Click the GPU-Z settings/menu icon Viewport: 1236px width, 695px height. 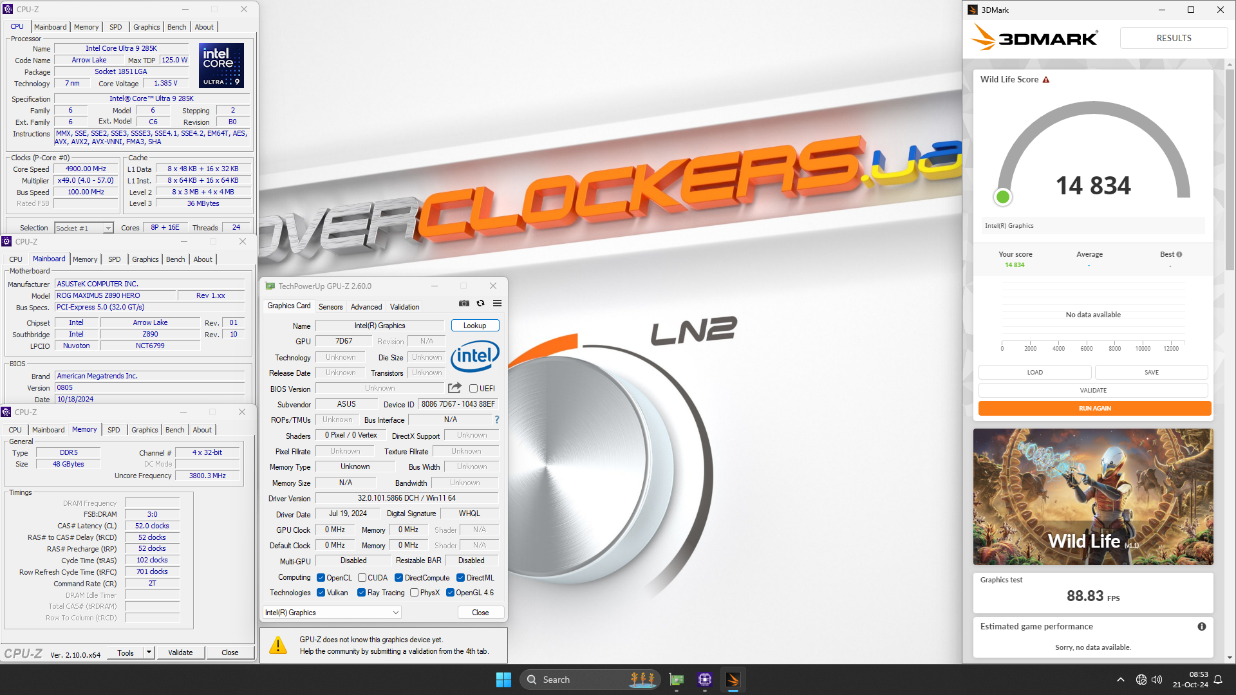point(498,303)
